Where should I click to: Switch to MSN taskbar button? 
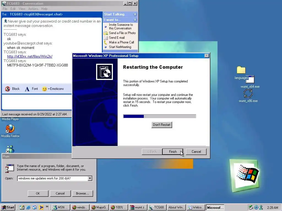click(61, 208)
